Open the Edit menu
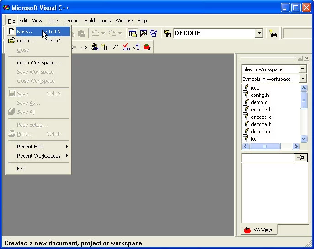The width and height of the screenshot is (314, 249). 23,21
